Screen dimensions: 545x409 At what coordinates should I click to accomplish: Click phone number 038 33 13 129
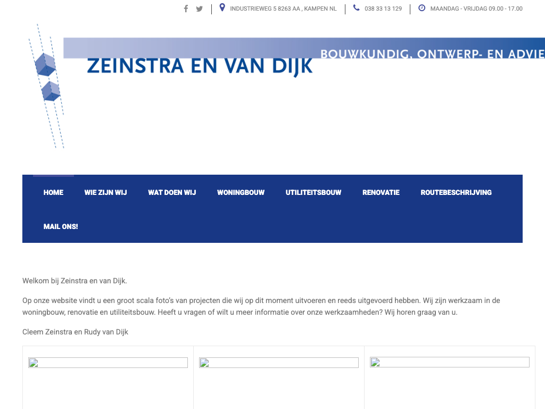click(x=383, y=9)
